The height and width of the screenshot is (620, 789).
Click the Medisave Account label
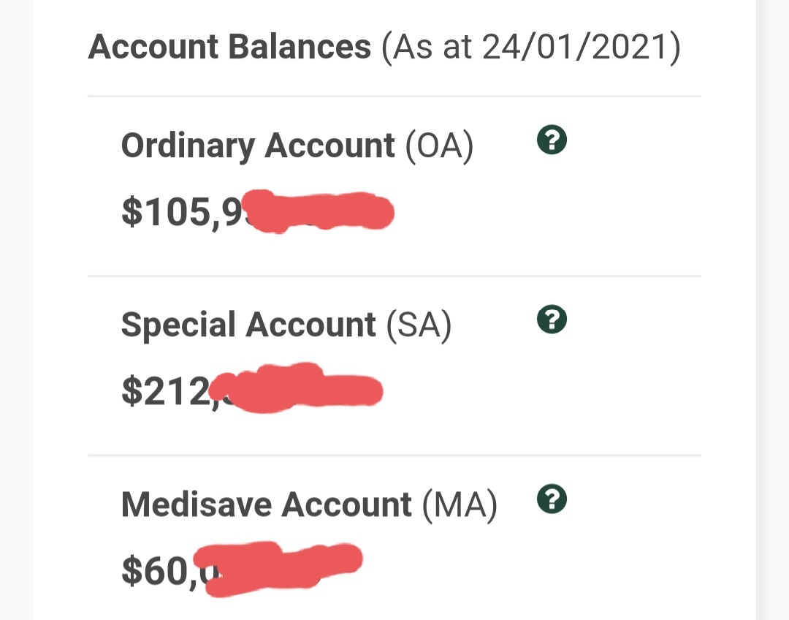267,504
